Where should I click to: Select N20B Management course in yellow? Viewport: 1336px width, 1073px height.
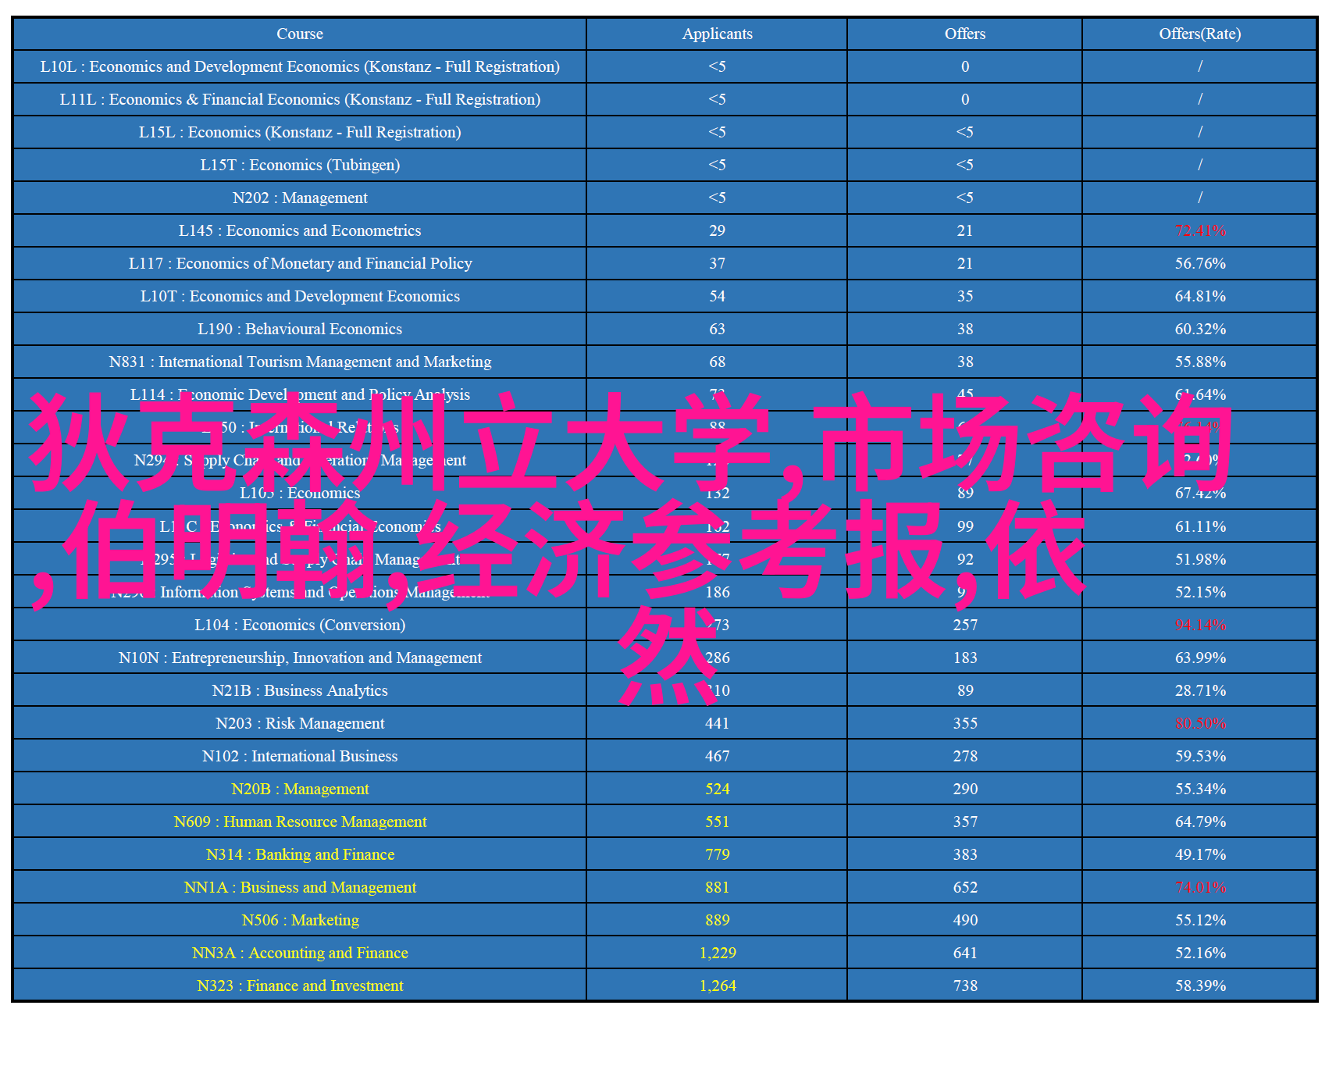tap(300, 789)
